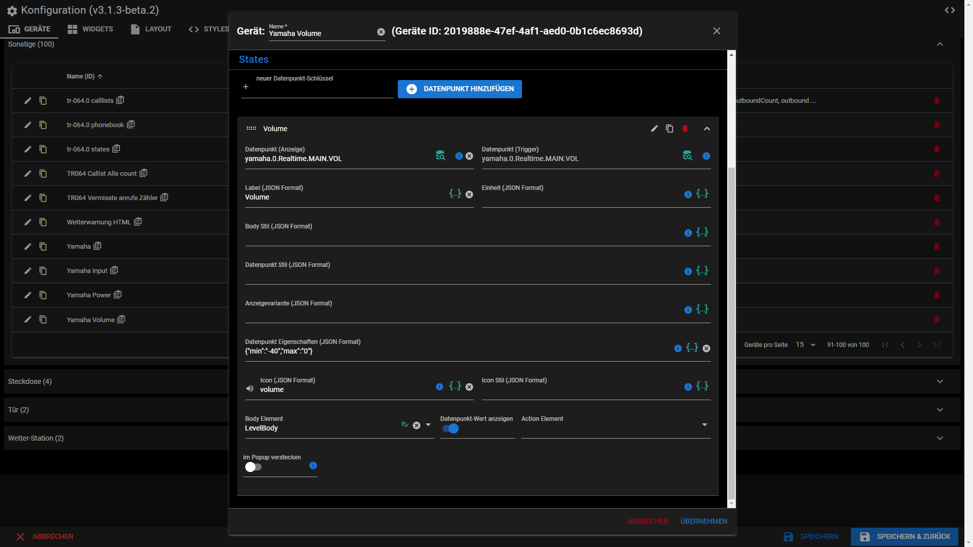The width and height of the screenshot is (973, 547).
Task: Click ABBRECHEN in bottom left bar
Action: pyautogui.click(x=45, y=536)
